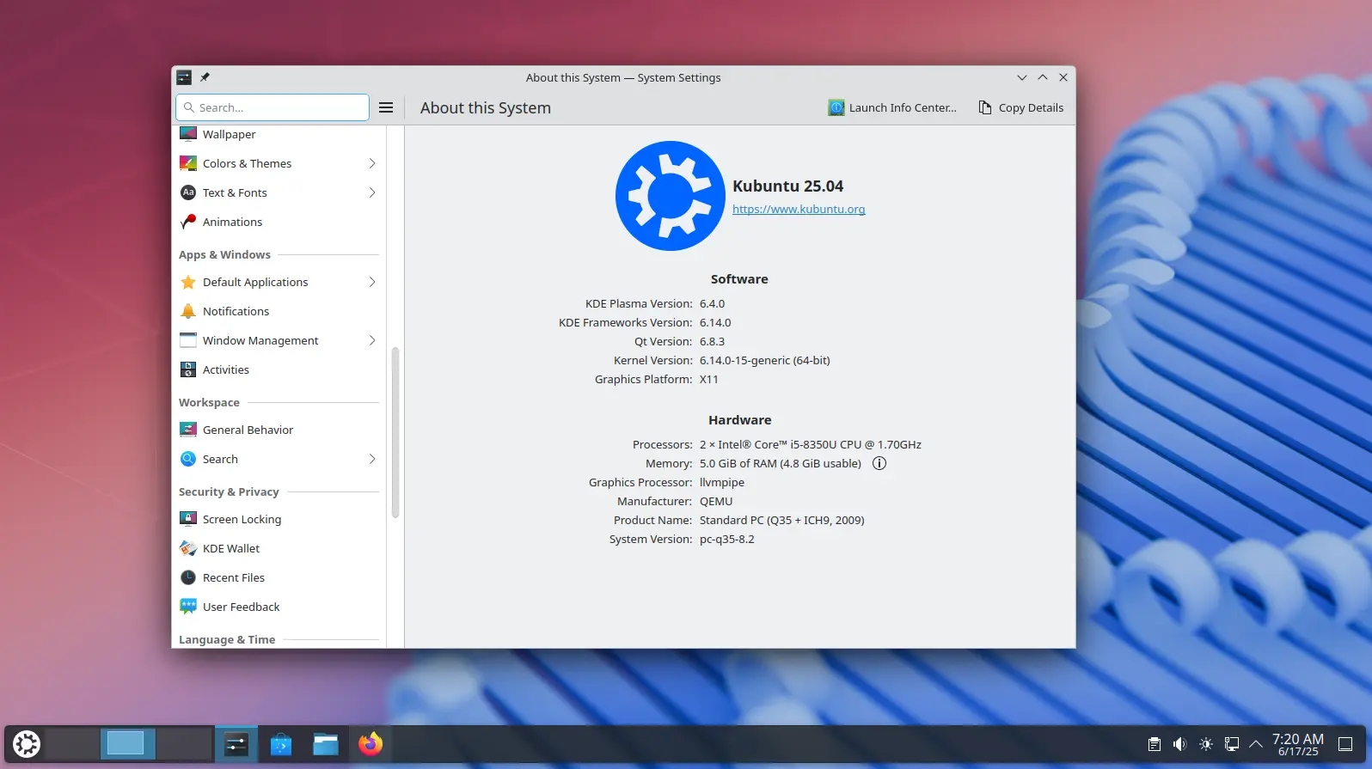The width and height of the screenshot is (1372, 769).
Task: Open the application launcher in the taskbar
Action: 27,743
